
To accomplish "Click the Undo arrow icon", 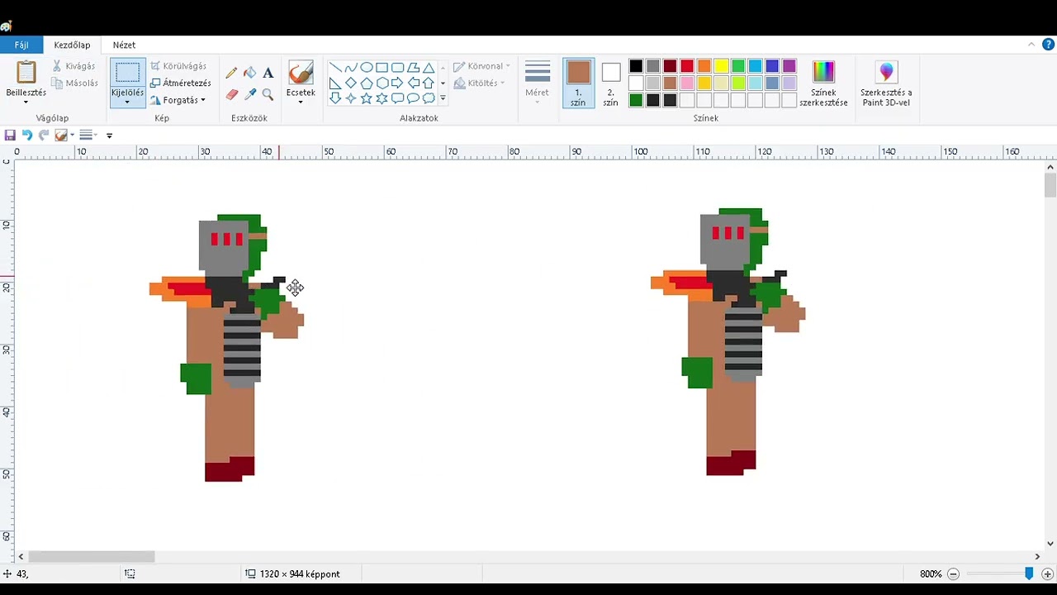I will point(26,135).
